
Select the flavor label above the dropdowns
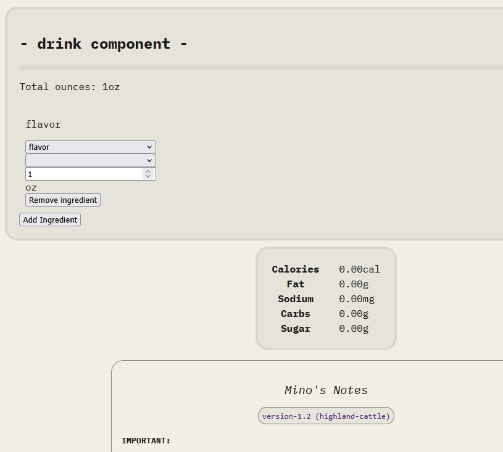(x=43, y=124)
